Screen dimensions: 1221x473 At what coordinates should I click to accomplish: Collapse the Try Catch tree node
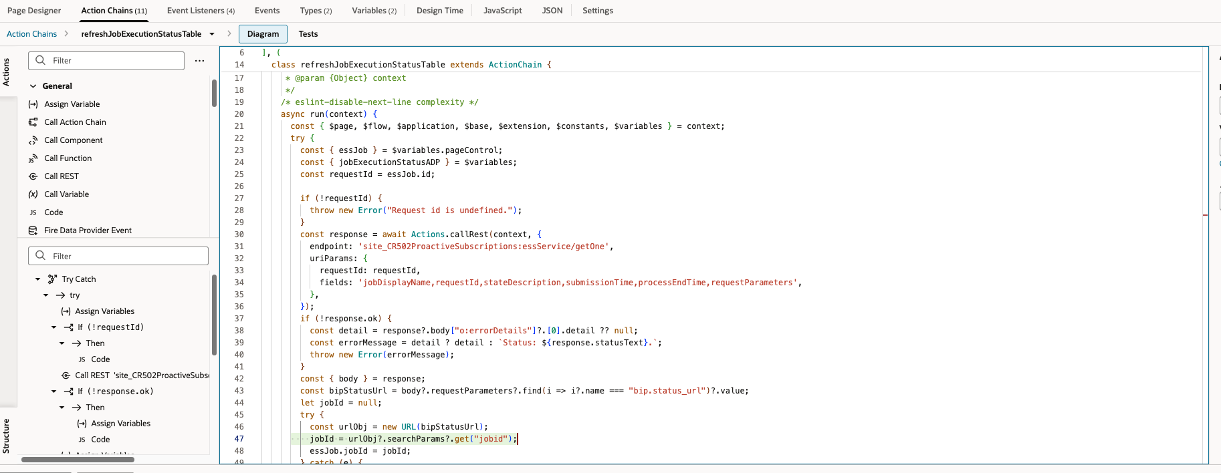coord(38,279)
